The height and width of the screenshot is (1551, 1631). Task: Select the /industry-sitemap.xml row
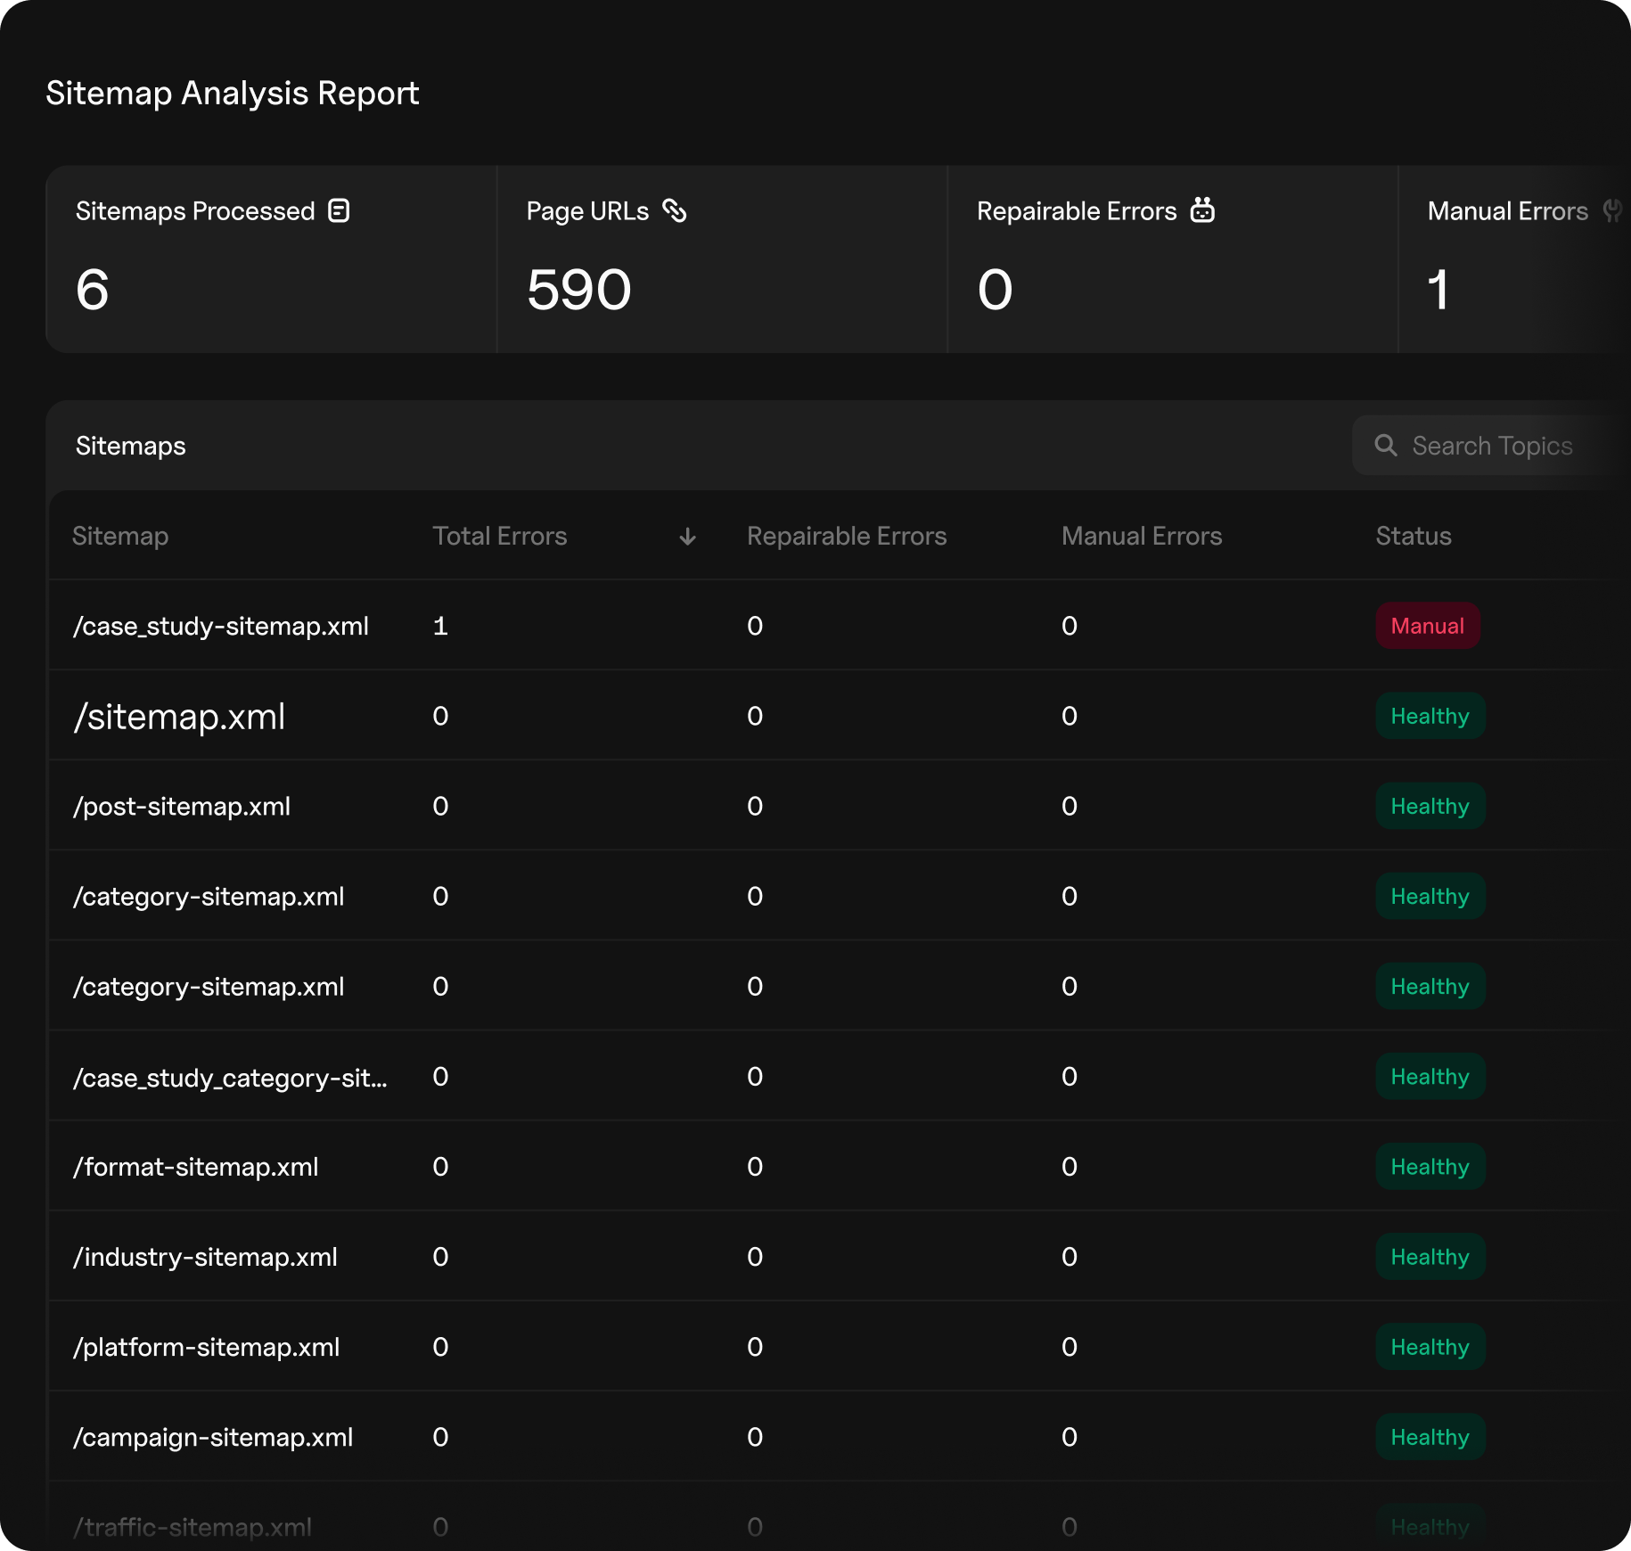click(x=205, y=1257)
